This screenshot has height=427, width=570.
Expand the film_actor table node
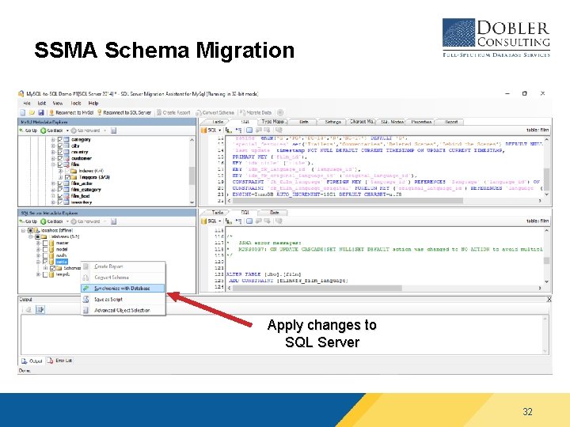53,183
